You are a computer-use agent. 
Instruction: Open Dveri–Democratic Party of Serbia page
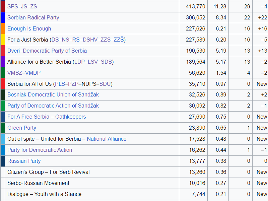(47, 51)
